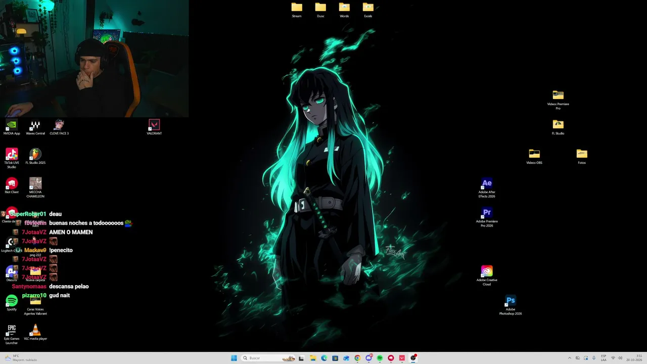Open the Windows Start menu
This screenshot has height=364, width=647.
tap(234, 358)
